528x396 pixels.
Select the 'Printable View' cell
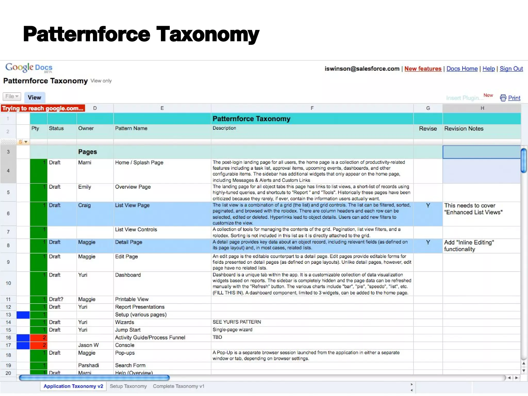(162, 300)
